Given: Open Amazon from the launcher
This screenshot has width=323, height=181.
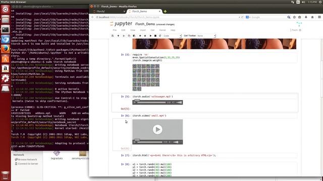Looking at the screenshot, I should point(6,69).
